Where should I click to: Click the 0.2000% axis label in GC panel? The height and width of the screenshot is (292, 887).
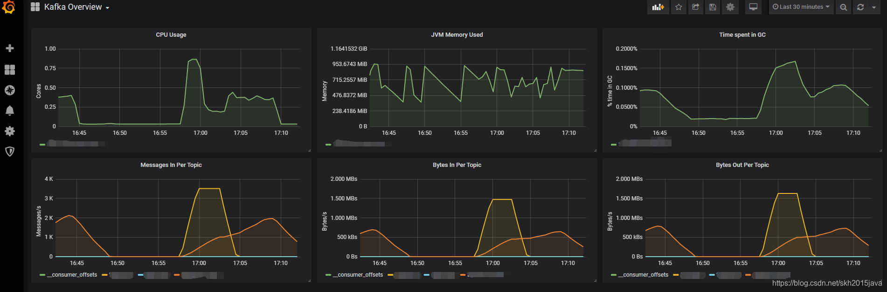626,49
